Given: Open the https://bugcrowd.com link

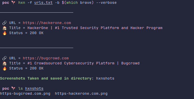Looking at the screenshot, I should tap(46, 58).
